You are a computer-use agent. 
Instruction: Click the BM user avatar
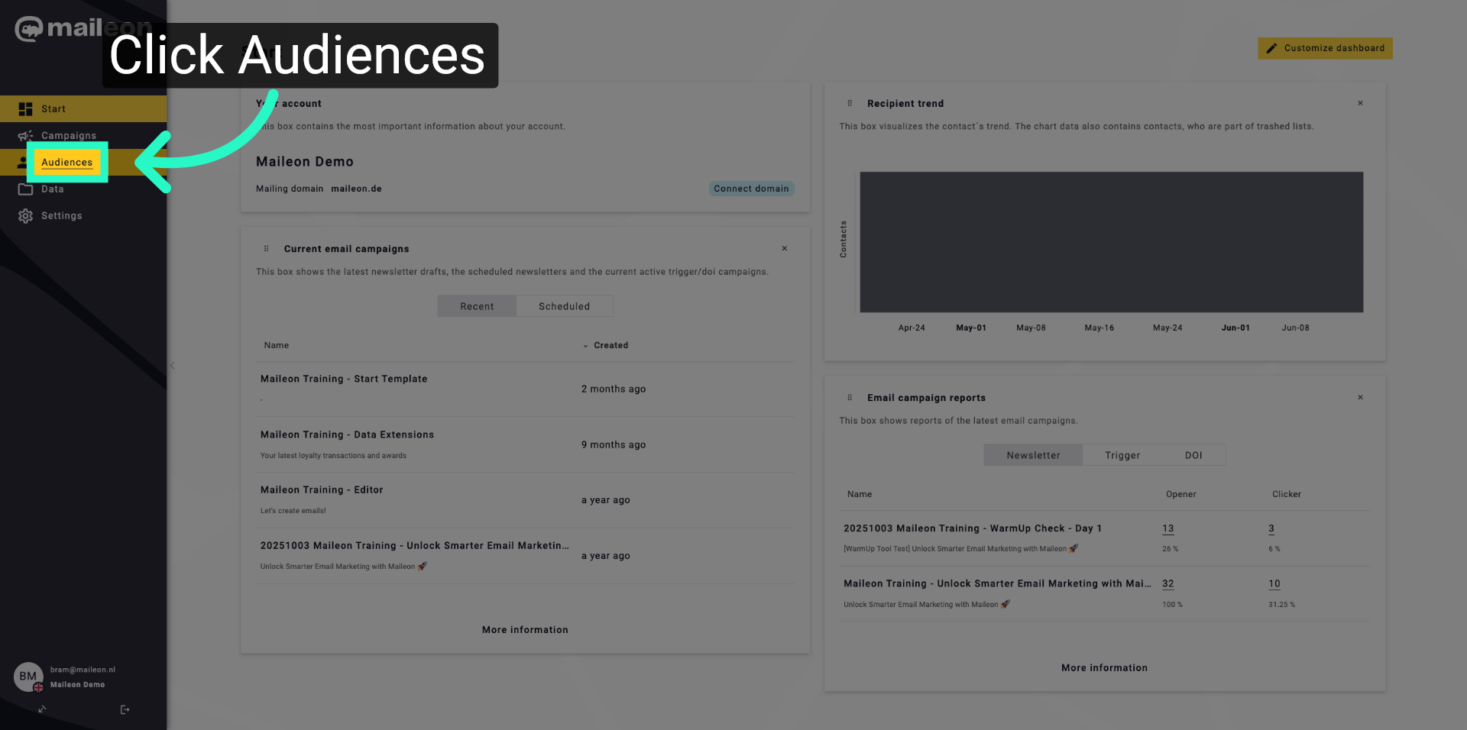pyautogui.click(x=28, y=677)
